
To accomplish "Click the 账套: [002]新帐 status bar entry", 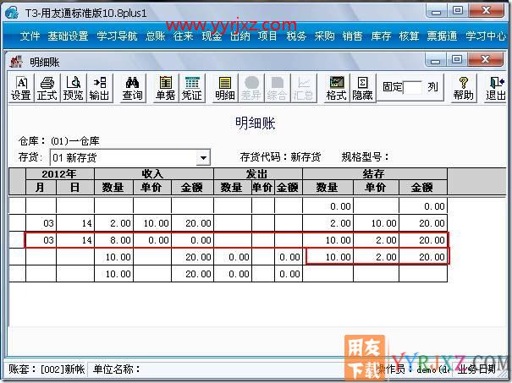I will (x=47, y=369).
